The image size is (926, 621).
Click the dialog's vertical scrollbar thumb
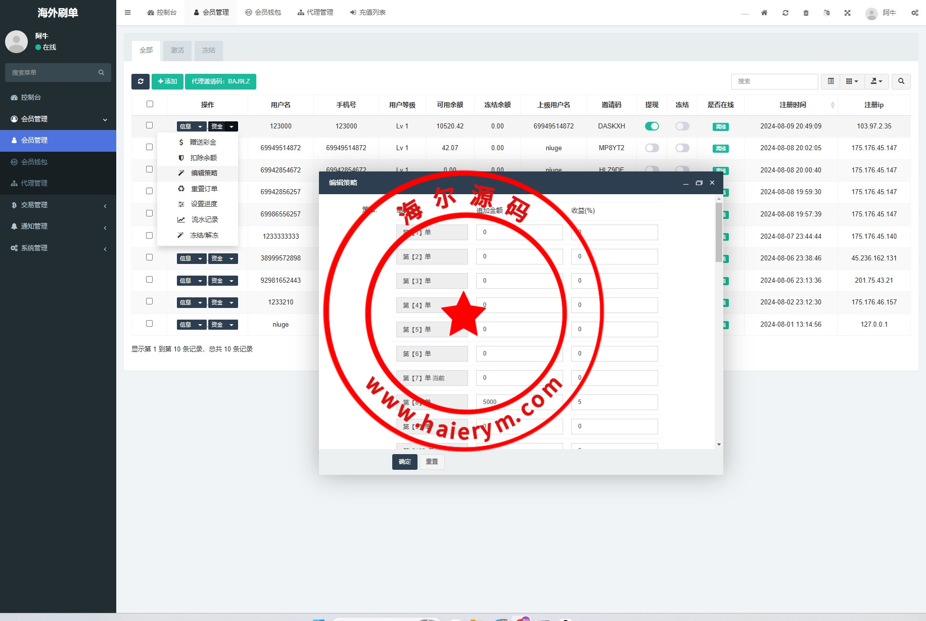(x=719, y=232)
